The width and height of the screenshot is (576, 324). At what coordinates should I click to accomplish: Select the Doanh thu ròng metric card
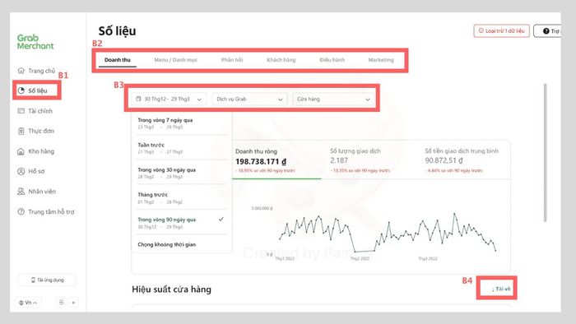[x=276, y=160]
